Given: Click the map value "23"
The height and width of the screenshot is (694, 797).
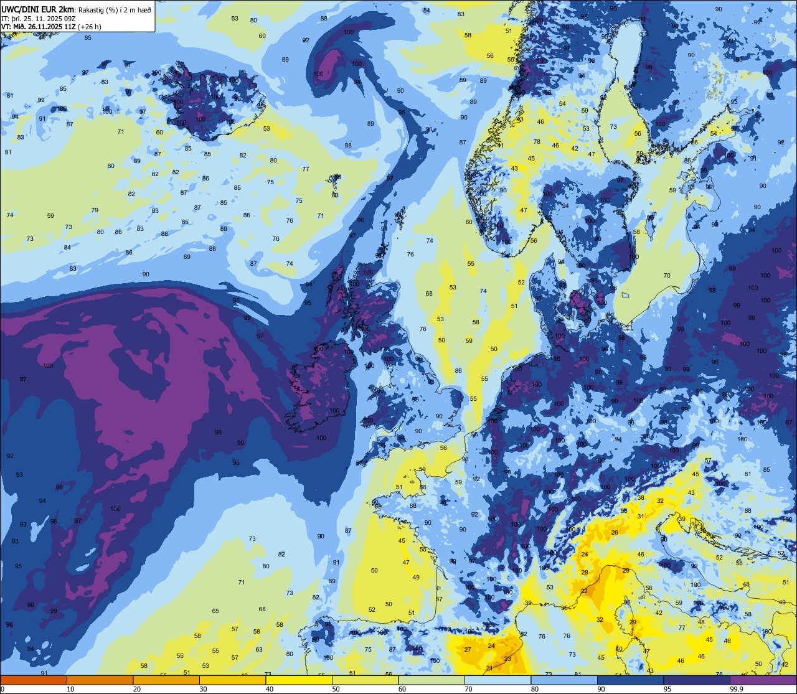Looking at the screenshot, I should pos(507,659).
